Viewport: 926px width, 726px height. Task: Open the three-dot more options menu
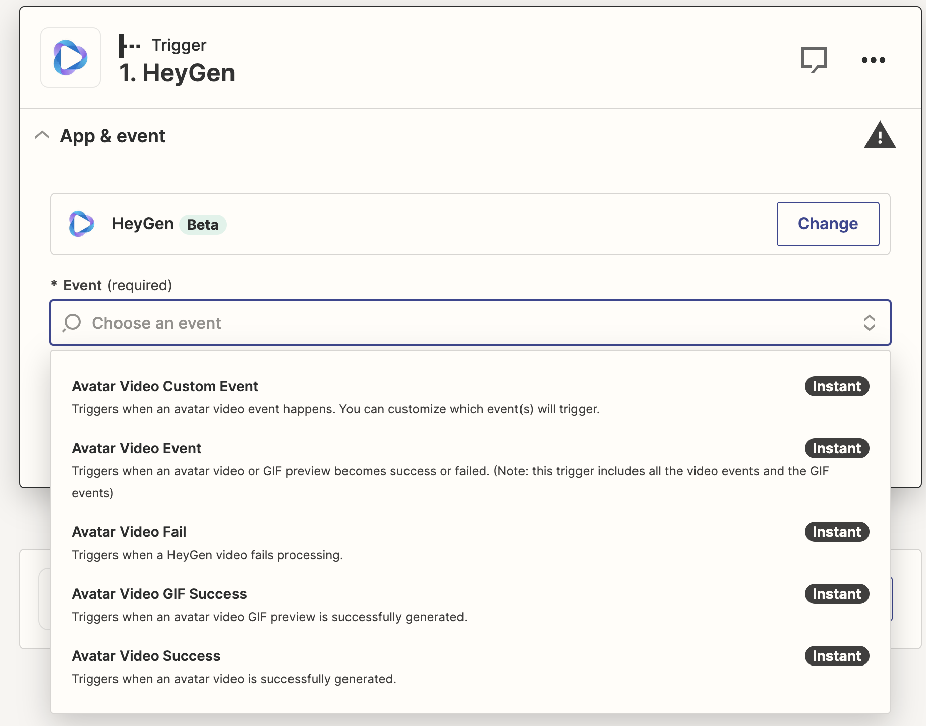click(873, 60)
